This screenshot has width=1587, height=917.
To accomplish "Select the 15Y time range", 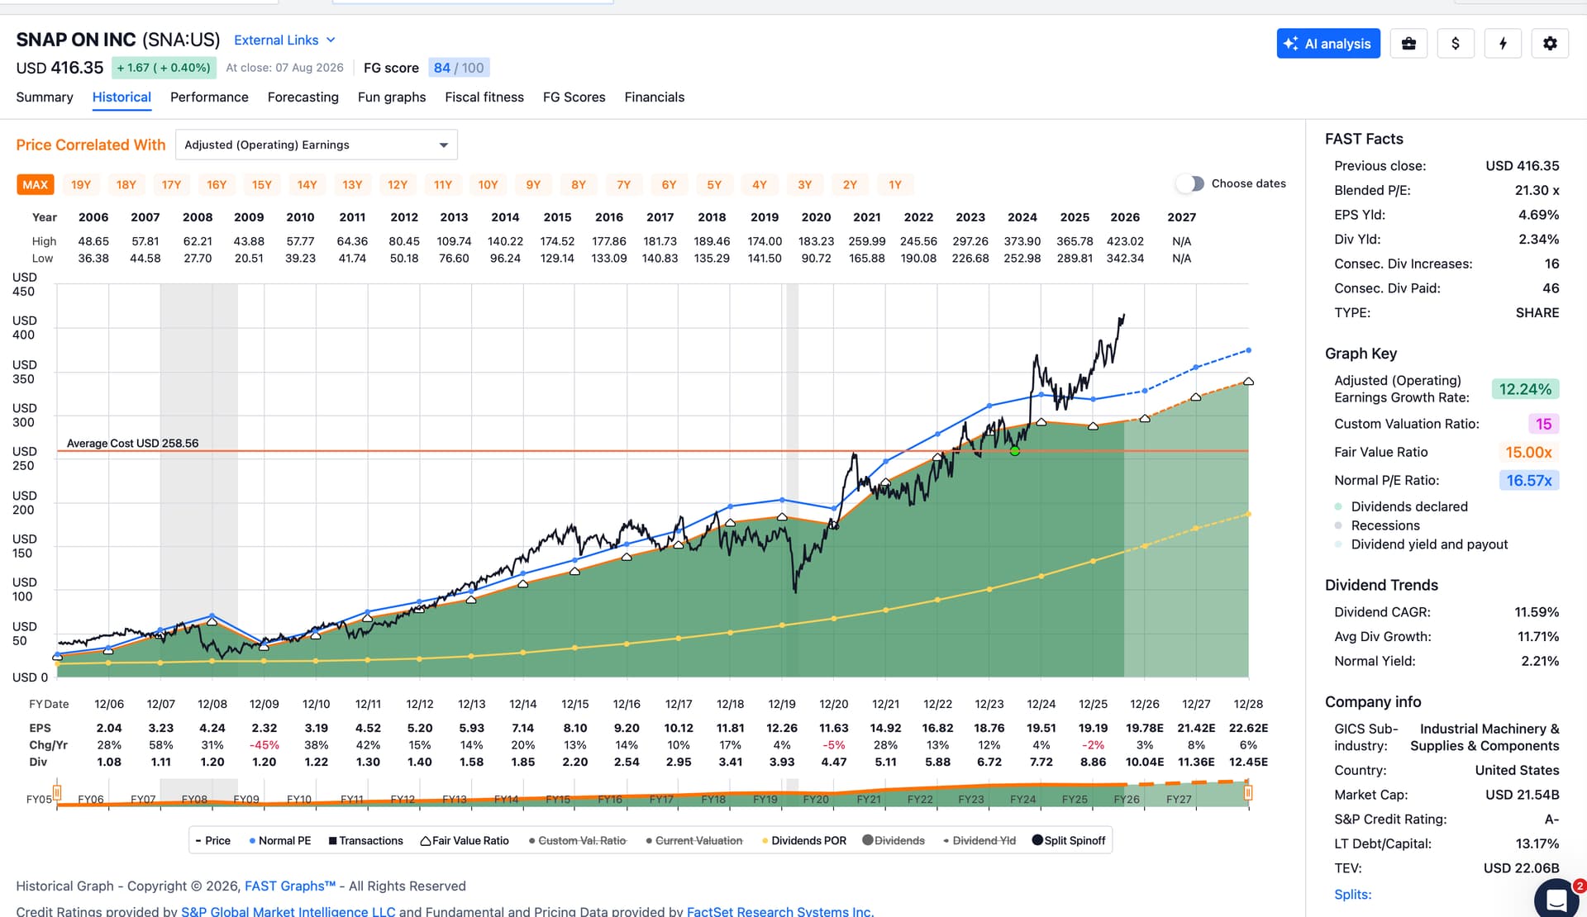I will click(x=262, y=184).
